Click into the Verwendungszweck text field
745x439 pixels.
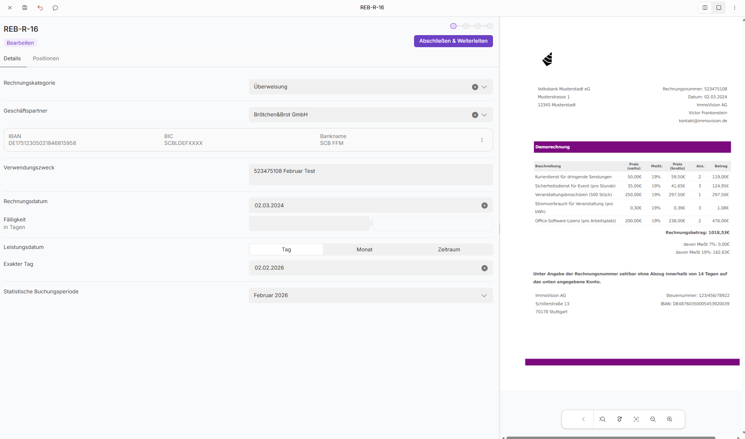pos(370,174)
